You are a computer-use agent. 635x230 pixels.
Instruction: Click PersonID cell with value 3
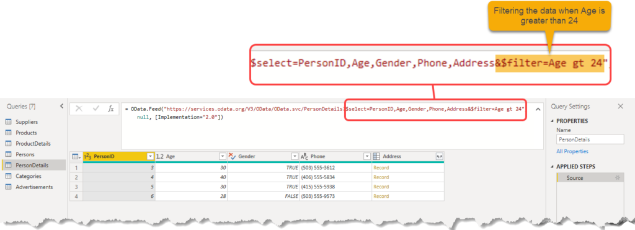118,167
